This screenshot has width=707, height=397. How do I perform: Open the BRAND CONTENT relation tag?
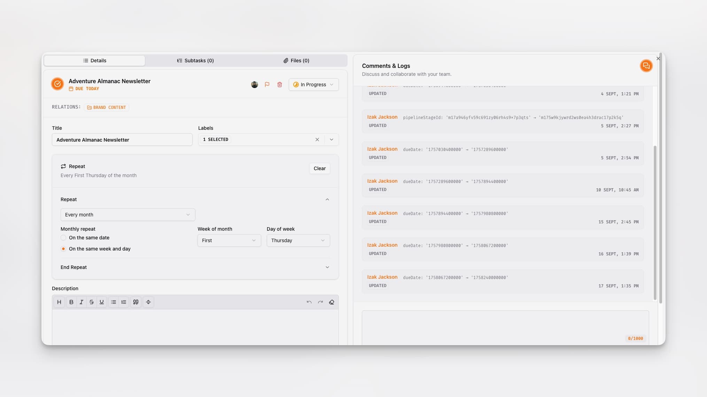click(x=107, y=108)
